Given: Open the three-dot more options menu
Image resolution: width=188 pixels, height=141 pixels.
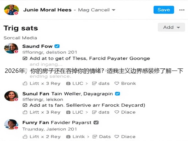Looking at the screenshot, I should point(182,10).
